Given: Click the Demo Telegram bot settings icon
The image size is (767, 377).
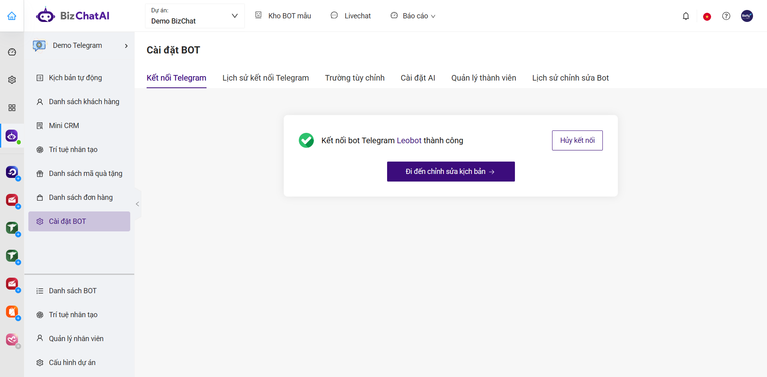Looking at the screenshot, I should [39, 45].
